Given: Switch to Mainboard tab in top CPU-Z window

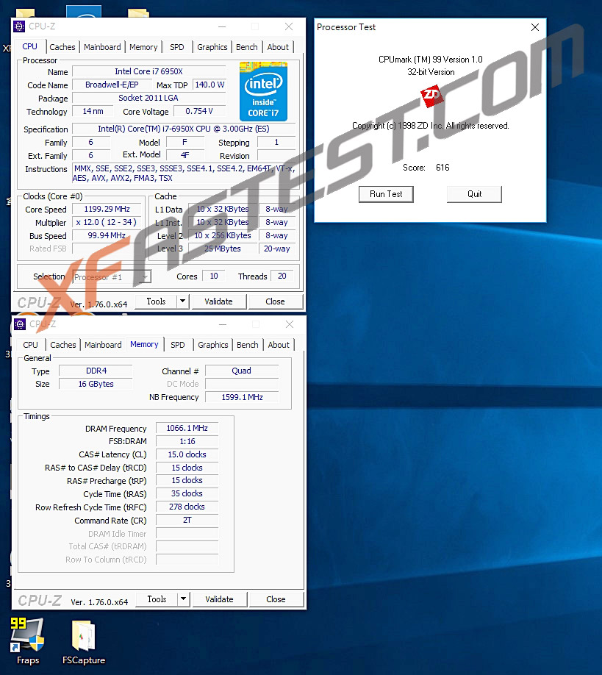Looking at the screenshot, I should click(102, 47).
